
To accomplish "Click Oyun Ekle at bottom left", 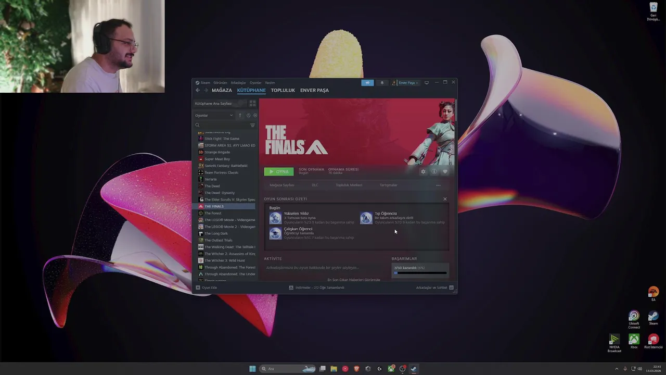I will (207, 287).
